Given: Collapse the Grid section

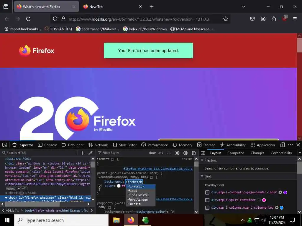Looking at the screenshot, I should pyautogui.click(x=202, y=176).
